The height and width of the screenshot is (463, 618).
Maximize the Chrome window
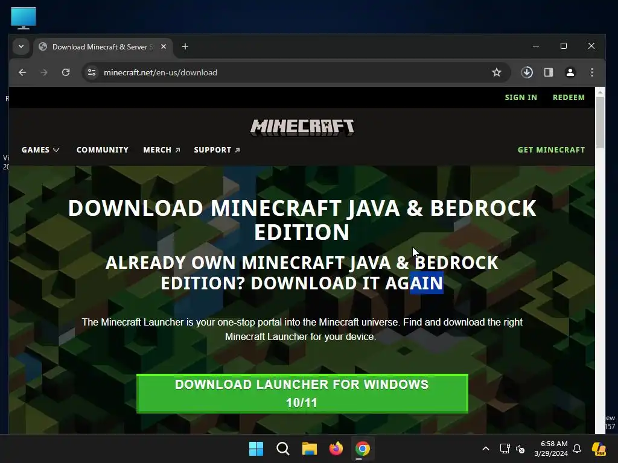[x=564, y=46]
